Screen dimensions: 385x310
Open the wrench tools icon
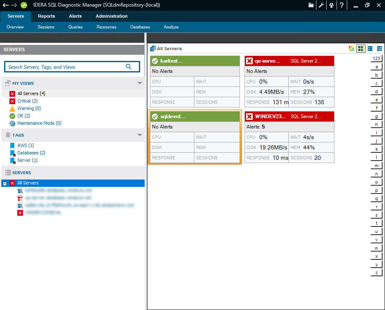[x=321, y=5]
